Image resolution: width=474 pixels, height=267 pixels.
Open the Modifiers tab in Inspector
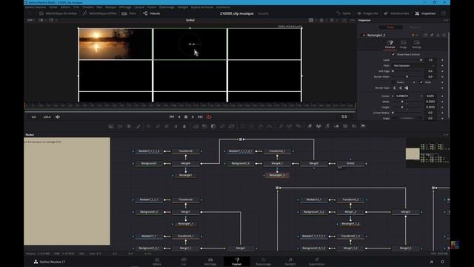(415, 27)
